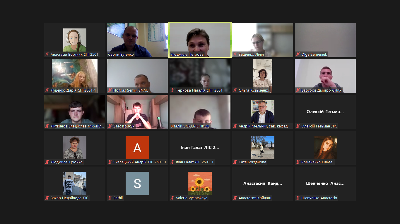This screenshot has height=224, width=400.
Task: Click the name label 'Ващенко Лілія'
Action: [x=251, y=55]
